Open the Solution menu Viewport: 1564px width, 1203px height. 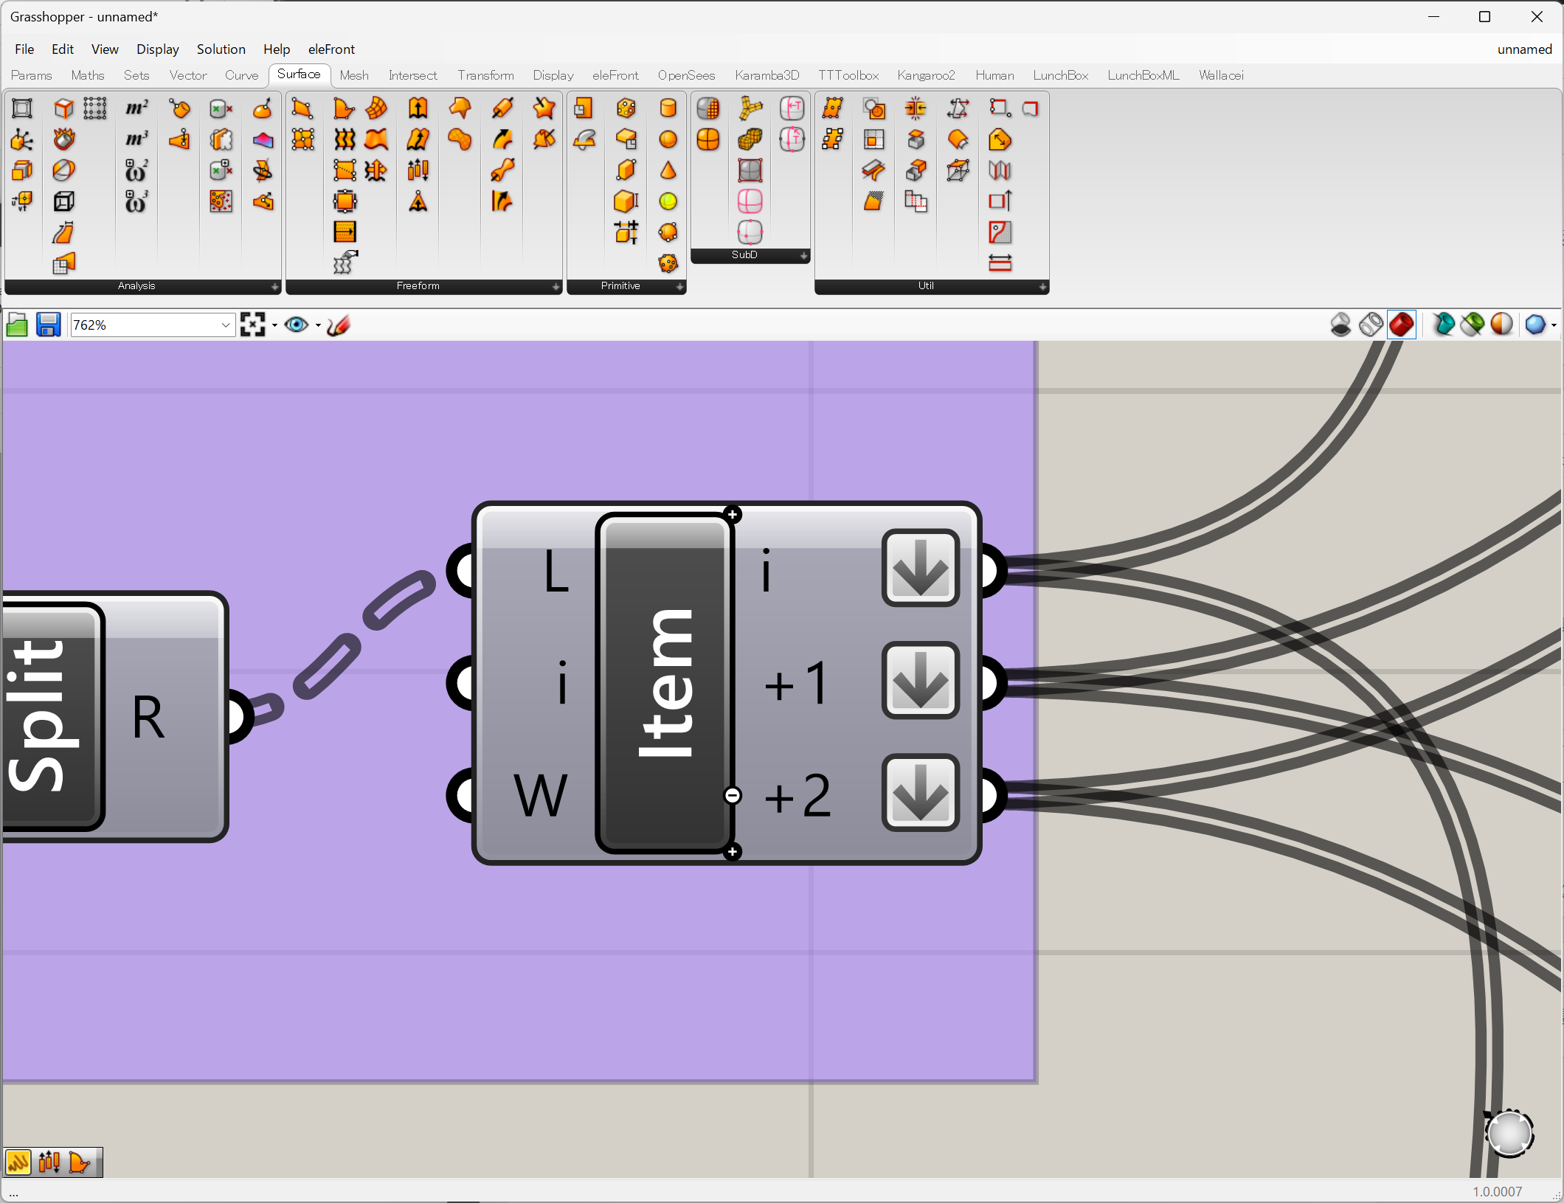coord(221,49)
